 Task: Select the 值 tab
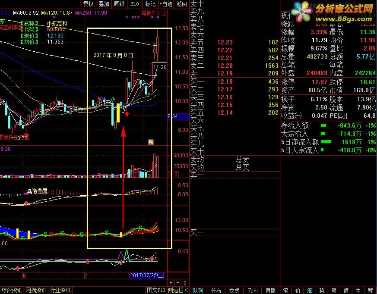pos(346,291)
